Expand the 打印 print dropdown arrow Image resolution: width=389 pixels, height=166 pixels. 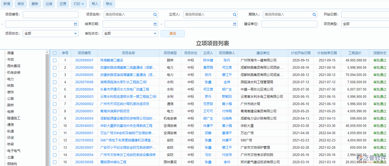pos(83,4)
